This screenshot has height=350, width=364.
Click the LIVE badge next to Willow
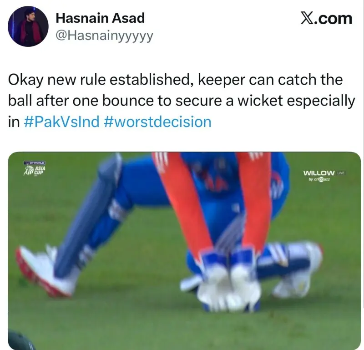pos(341,173)
